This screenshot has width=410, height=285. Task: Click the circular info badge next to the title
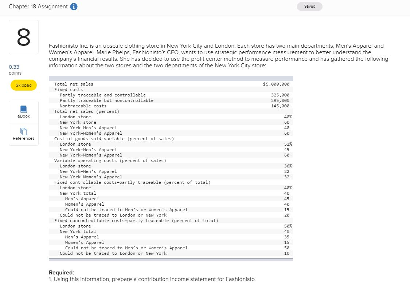pyautogui.click(x=74, y=6)
